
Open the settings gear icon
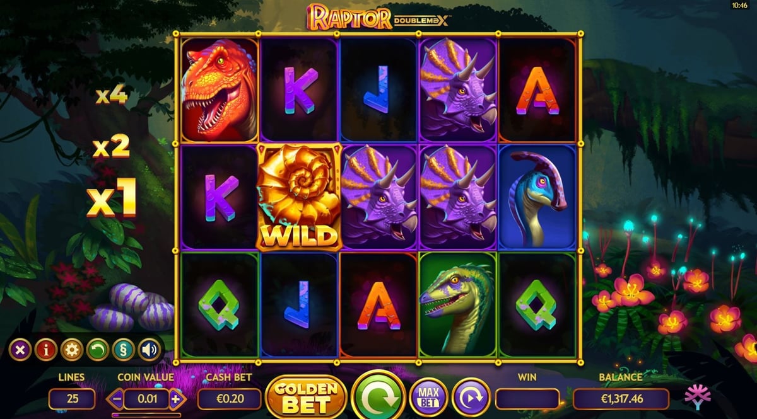point(72,349)
